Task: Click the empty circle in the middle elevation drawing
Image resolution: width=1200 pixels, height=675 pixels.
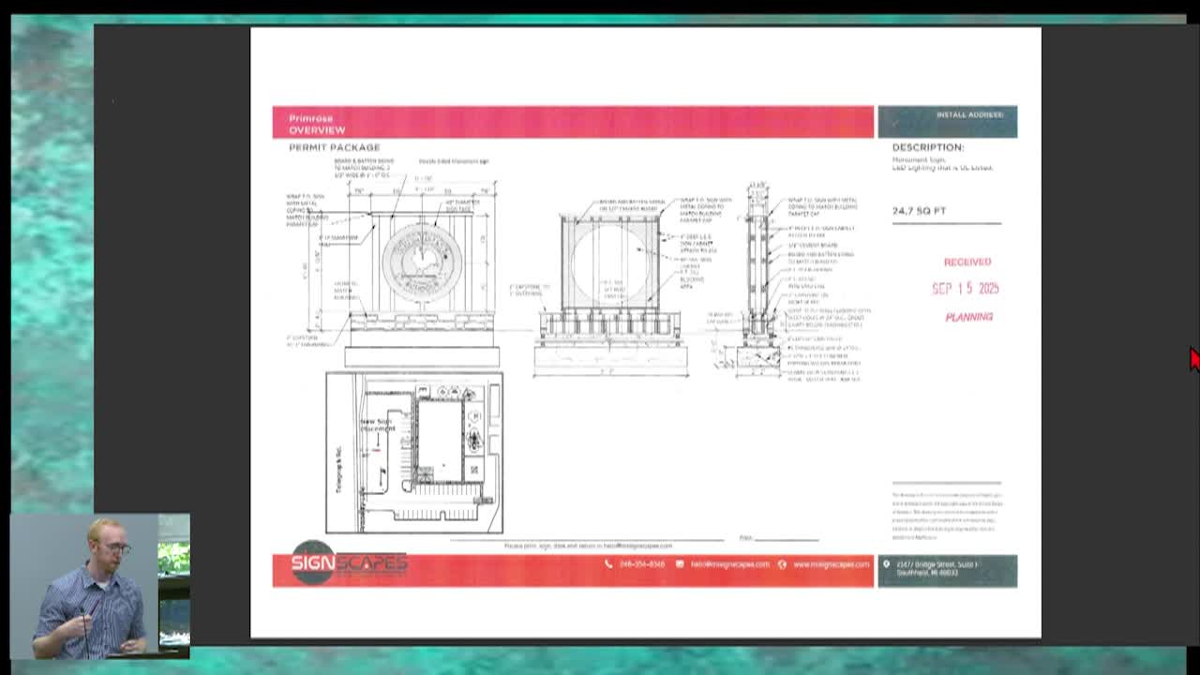Action: 609,263
